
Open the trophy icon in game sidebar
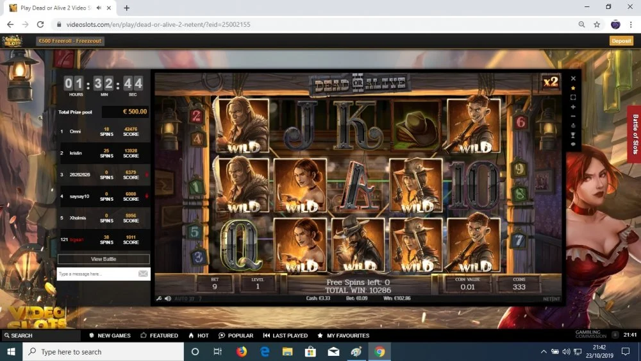tap(573, 135)
